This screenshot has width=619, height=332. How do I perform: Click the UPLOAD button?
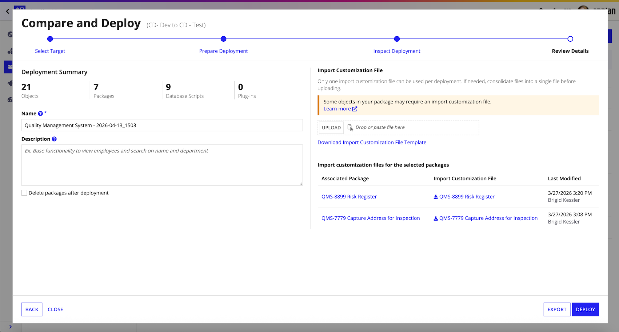click(x=331, y=128)
